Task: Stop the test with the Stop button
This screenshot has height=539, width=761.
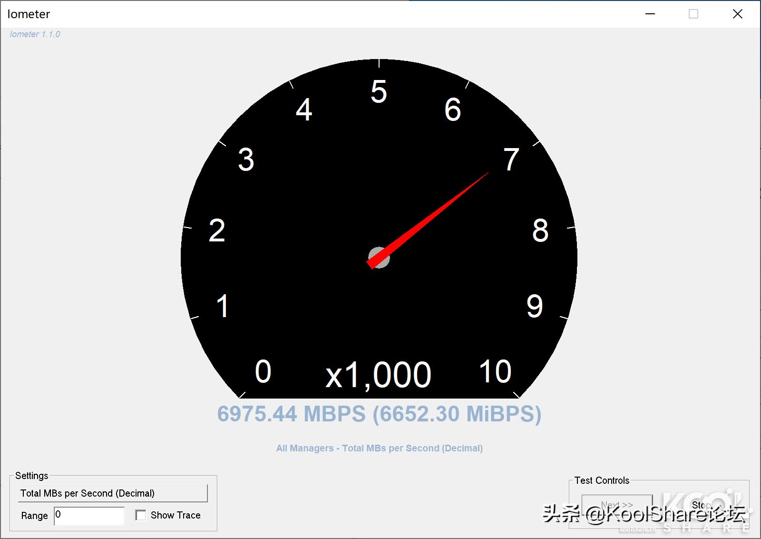Action: coord(702,505)
